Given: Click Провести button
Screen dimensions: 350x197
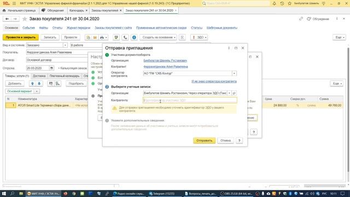Looking at the screenshot, I should pyautogui.click(x=71, y=37).
